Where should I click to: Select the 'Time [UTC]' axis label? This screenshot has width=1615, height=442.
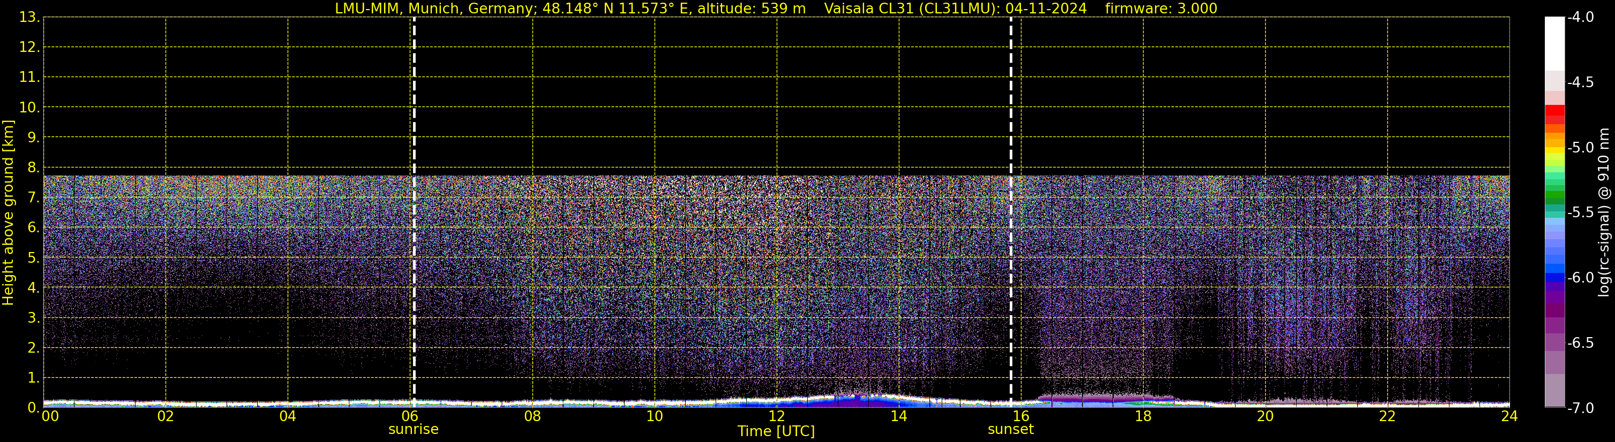776,431
